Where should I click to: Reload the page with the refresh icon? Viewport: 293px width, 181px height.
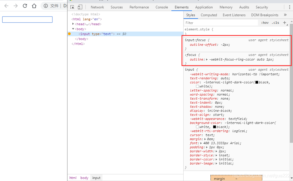coord(25,6)
